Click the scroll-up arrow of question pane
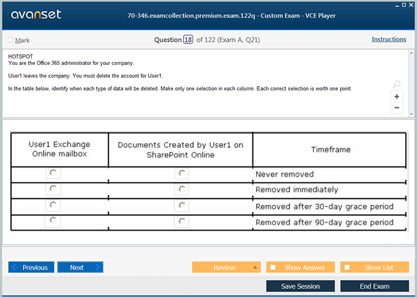417x298 pixels. 412,53
